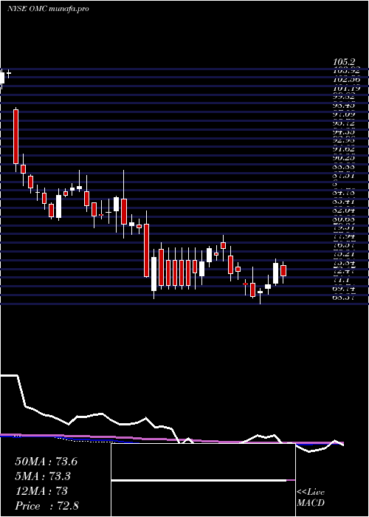Click the 75.21 price axis label

(x=345, y=254)
